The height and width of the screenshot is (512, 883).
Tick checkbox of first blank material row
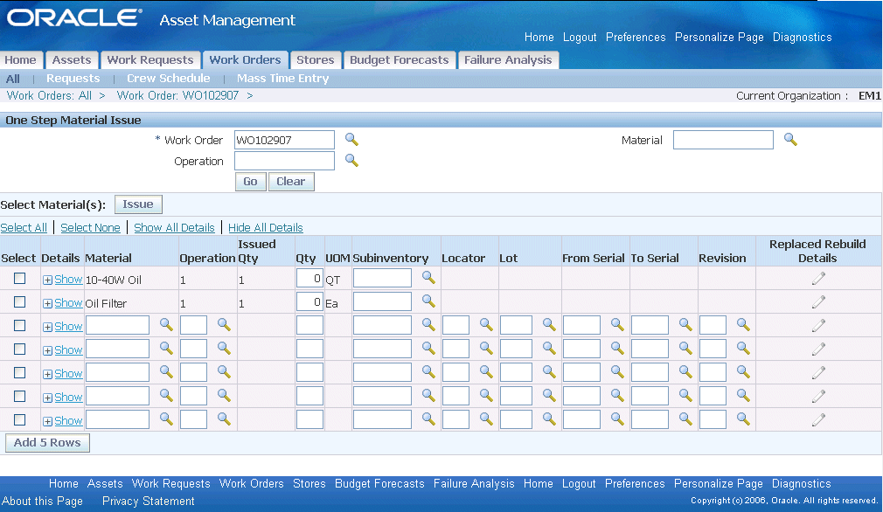(x=20, y=326)
